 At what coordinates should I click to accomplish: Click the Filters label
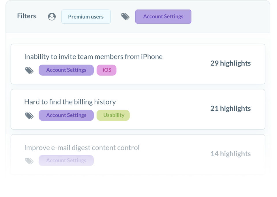27,16
